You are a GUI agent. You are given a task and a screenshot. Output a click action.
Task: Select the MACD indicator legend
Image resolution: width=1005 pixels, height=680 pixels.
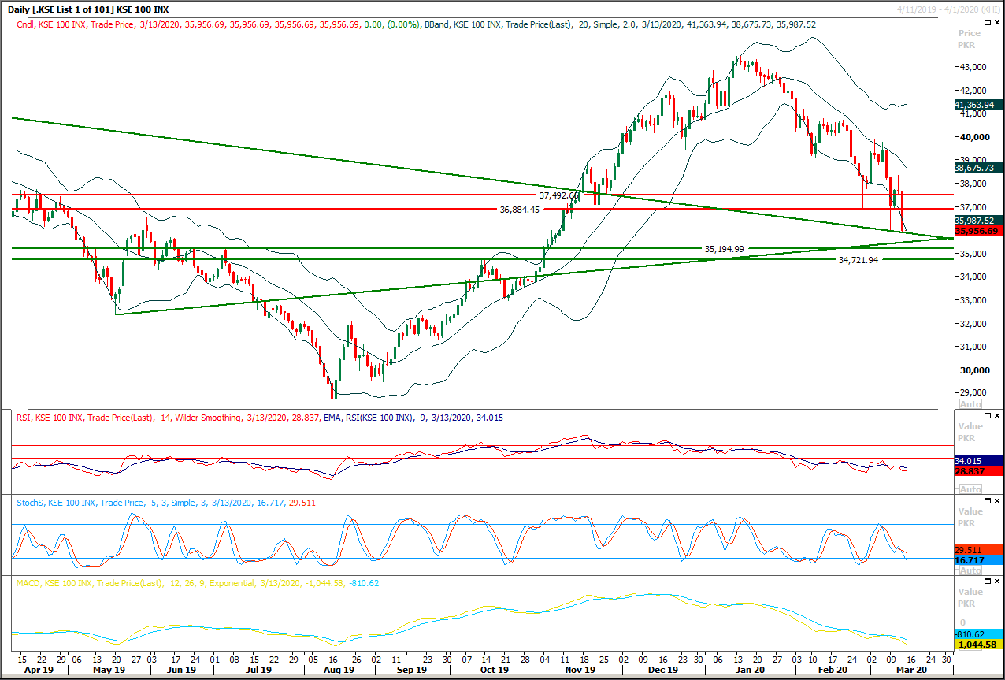click(198, 583)
